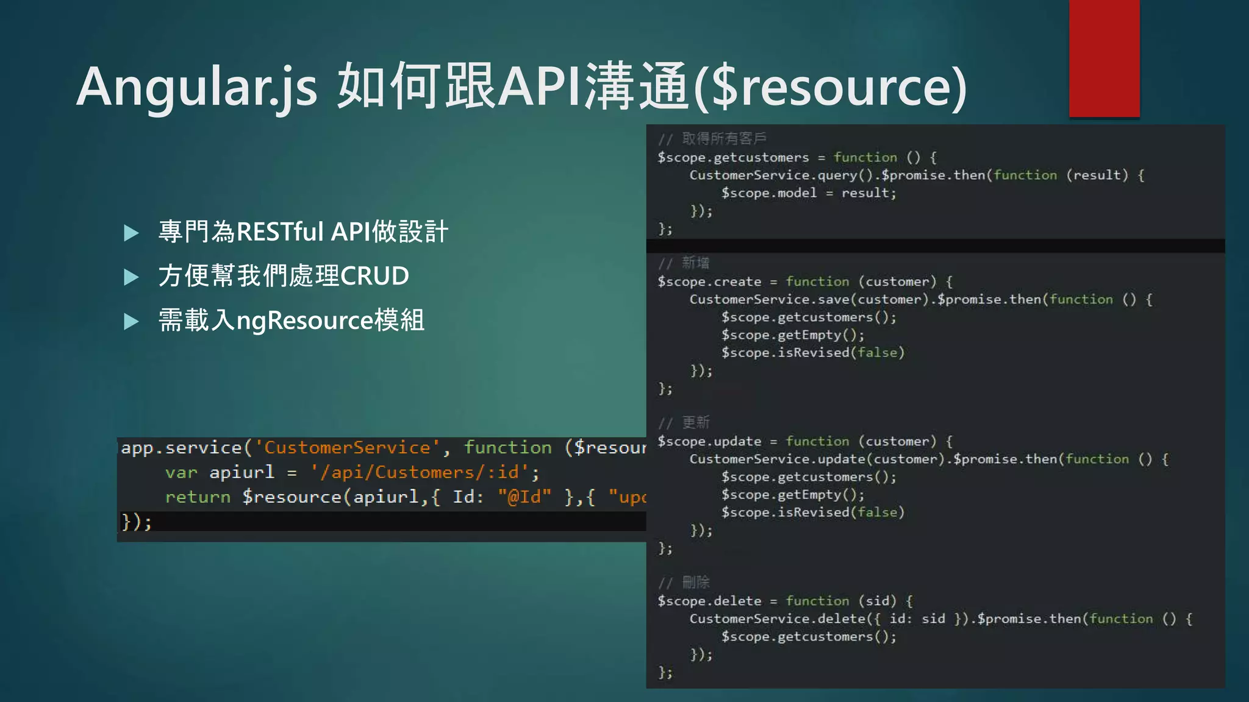Image resolution: width=1249 pixels, height=702 pixels.
Task: Click the comment '// 取得所有客戶'
Action: coord(712,139)
